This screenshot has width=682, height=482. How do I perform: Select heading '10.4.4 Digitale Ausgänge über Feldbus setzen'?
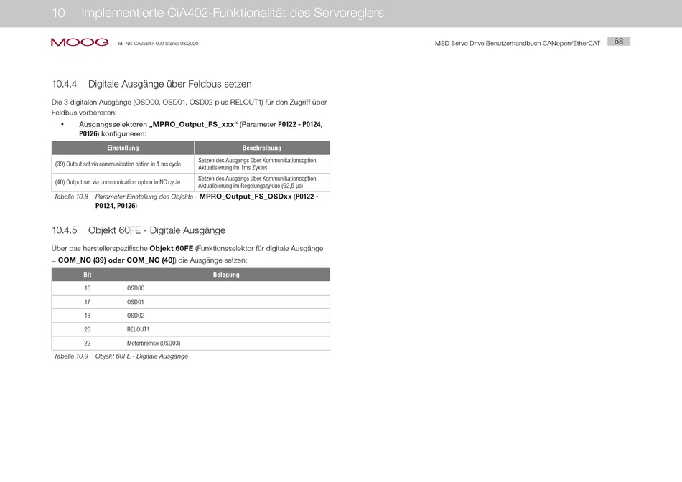[x=151, y=84]
